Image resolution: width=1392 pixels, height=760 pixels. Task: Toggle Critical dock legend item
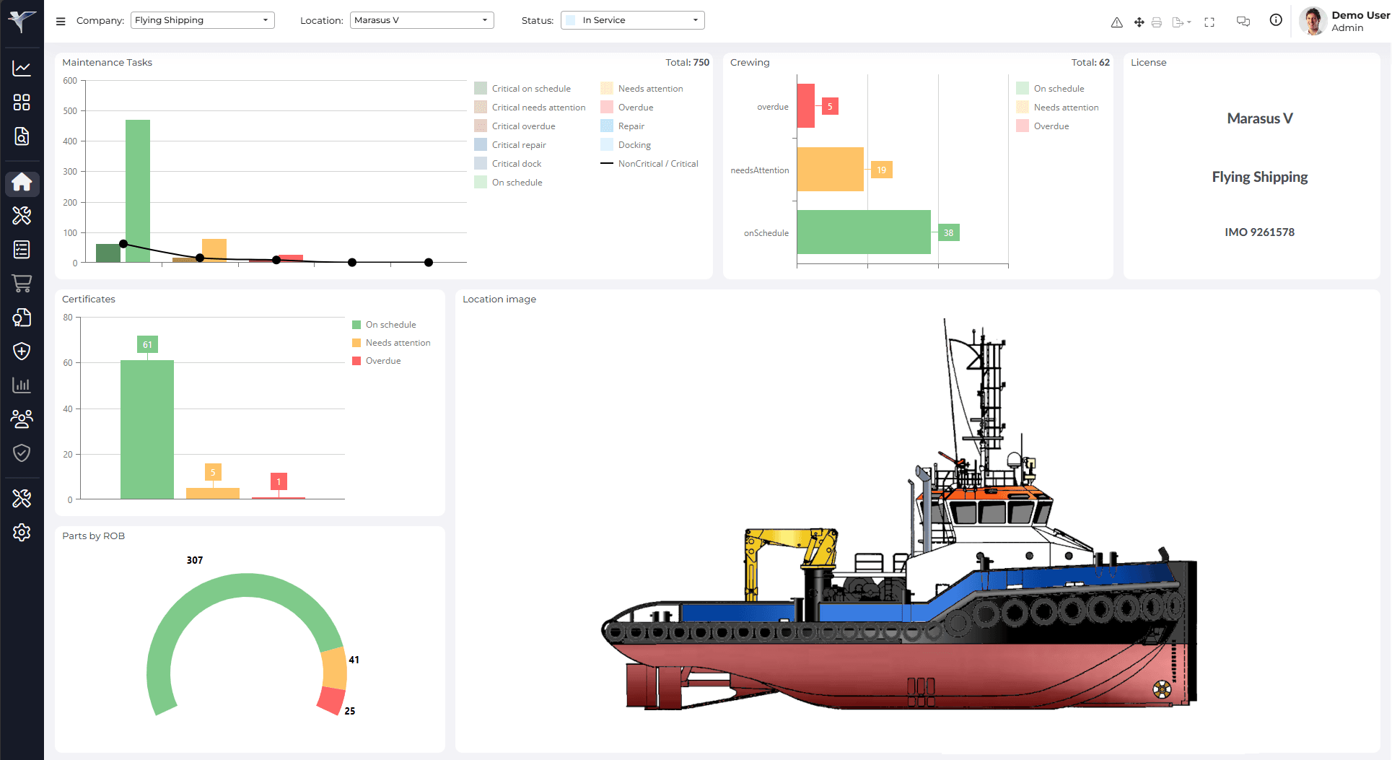tap(507, 164)
